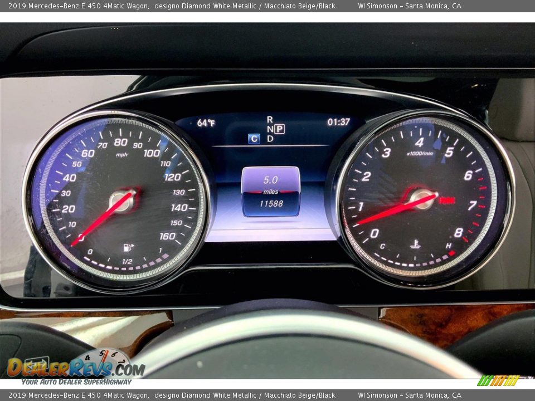This screenshot has height=401, width=535.
Task: Click the boxed P gear indicator
Action: coord(279,129)
